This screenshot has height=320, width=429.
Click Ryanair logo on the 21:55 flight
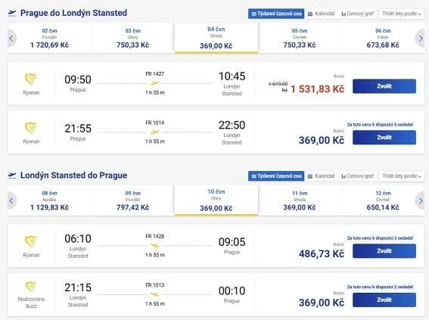click(30, 129)
